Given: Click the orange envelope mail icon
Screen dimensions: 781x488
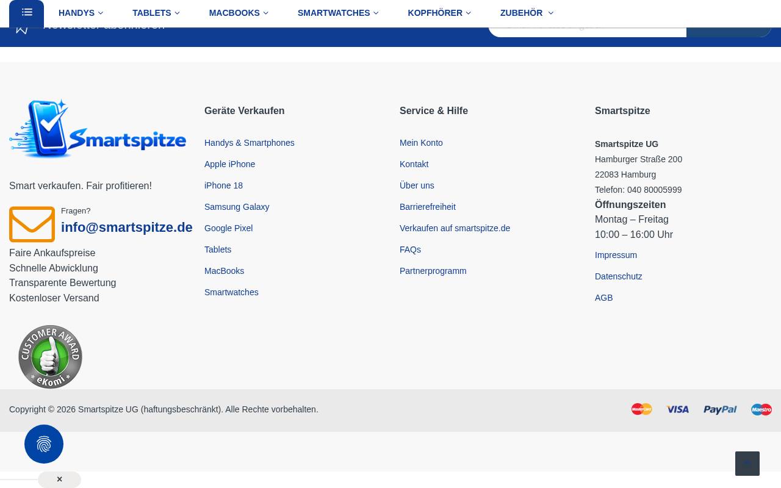Looking at the screenshot, I should coord(32,224).
